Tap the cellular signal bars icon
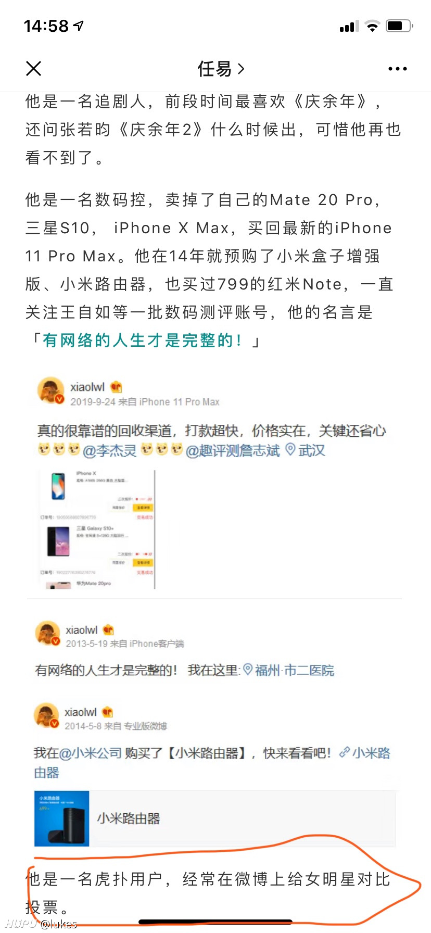The width and height of the screenshot is (431, 933). click(x=349, y=26)
